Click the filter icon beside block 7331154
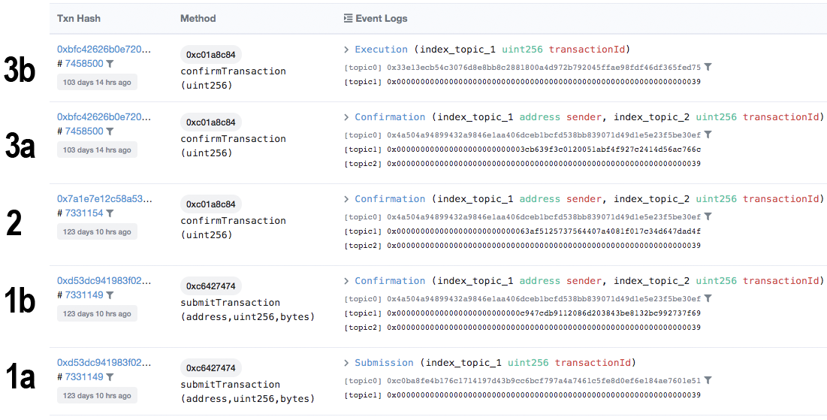 point(110,213)
